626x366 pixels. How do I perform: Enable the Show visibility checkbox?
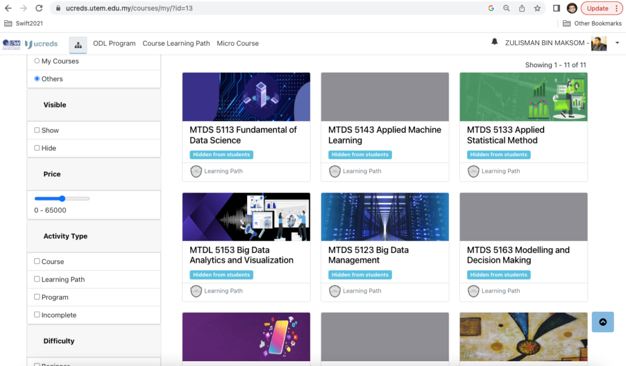click(37, 130)
